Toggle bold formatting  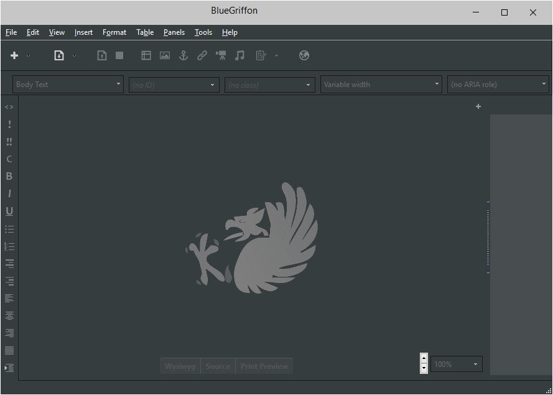click(9, 176)
